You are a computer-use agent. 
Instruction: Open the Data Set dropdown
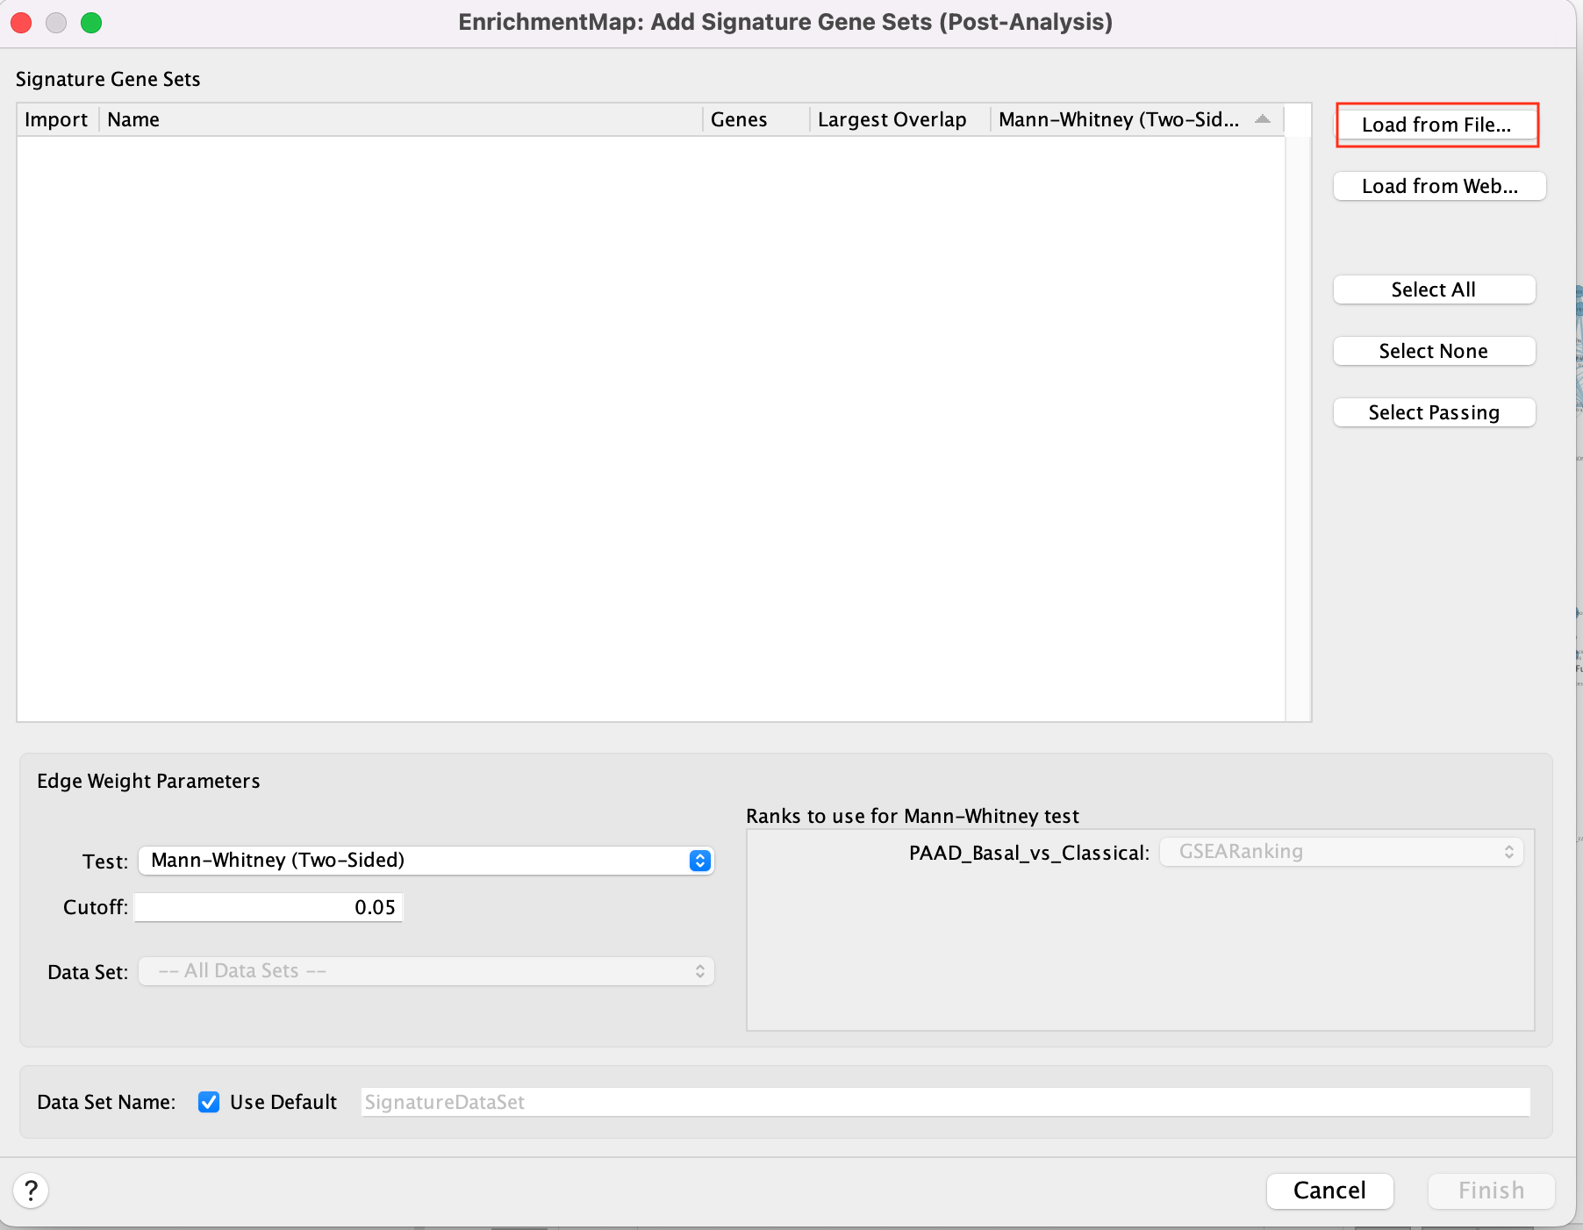(426, 971)
